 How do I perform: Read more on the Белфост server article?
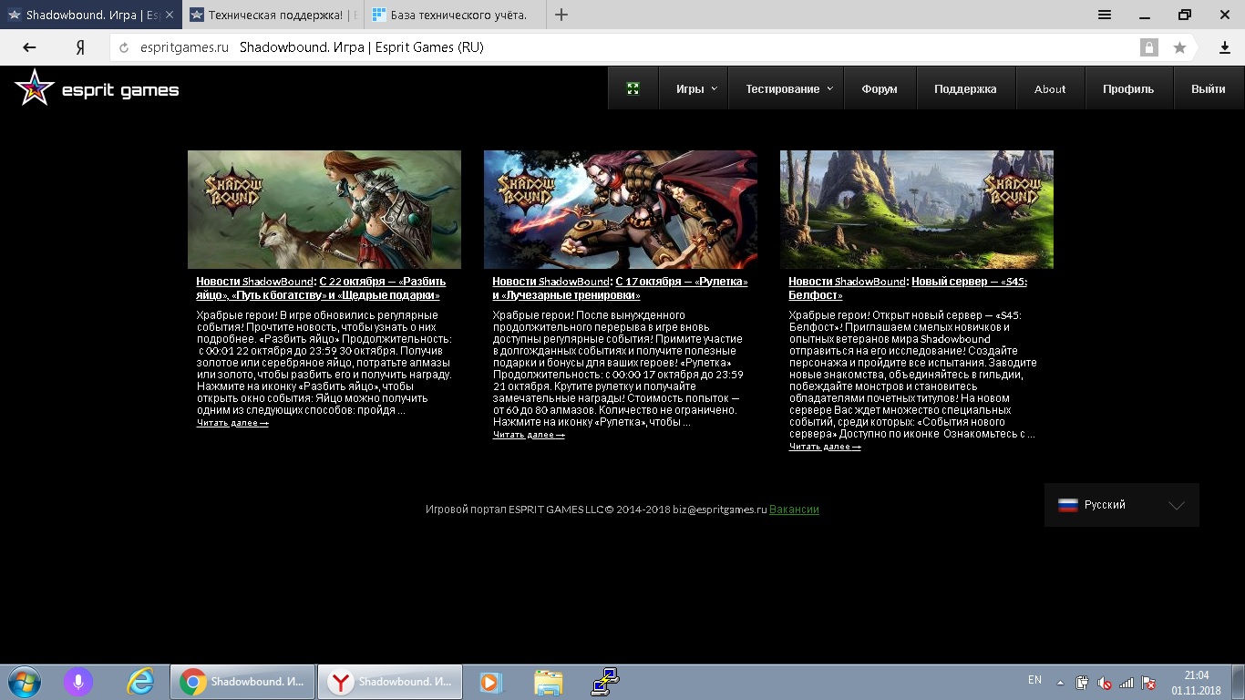click(825, 447)
